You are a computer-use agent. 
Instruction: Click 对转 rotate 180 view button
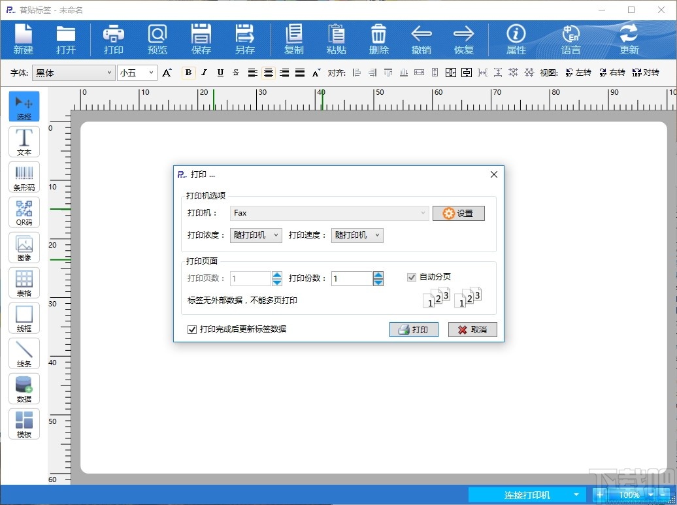point(646,73)
